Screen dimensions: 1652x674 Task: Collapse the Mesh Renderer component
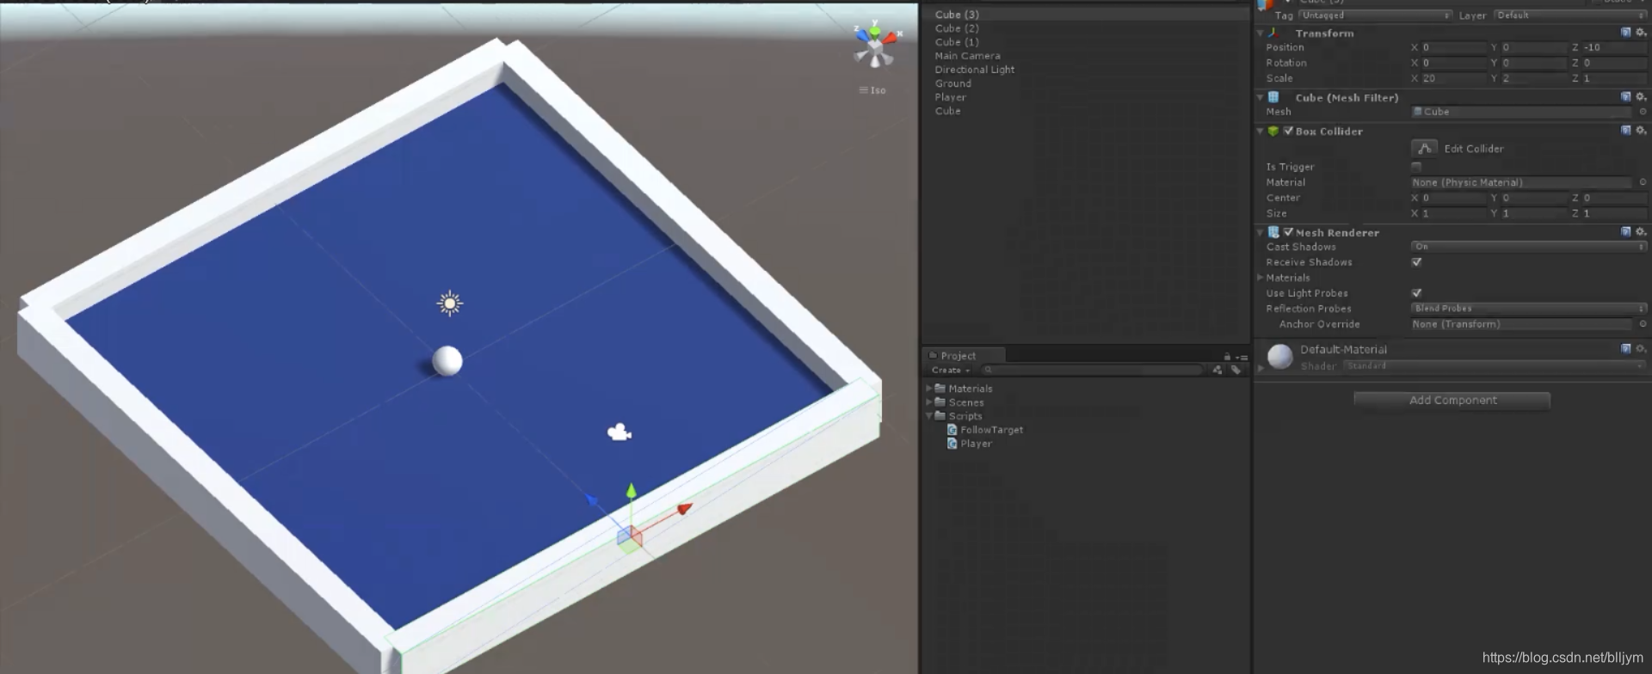tap(1261, 233)
